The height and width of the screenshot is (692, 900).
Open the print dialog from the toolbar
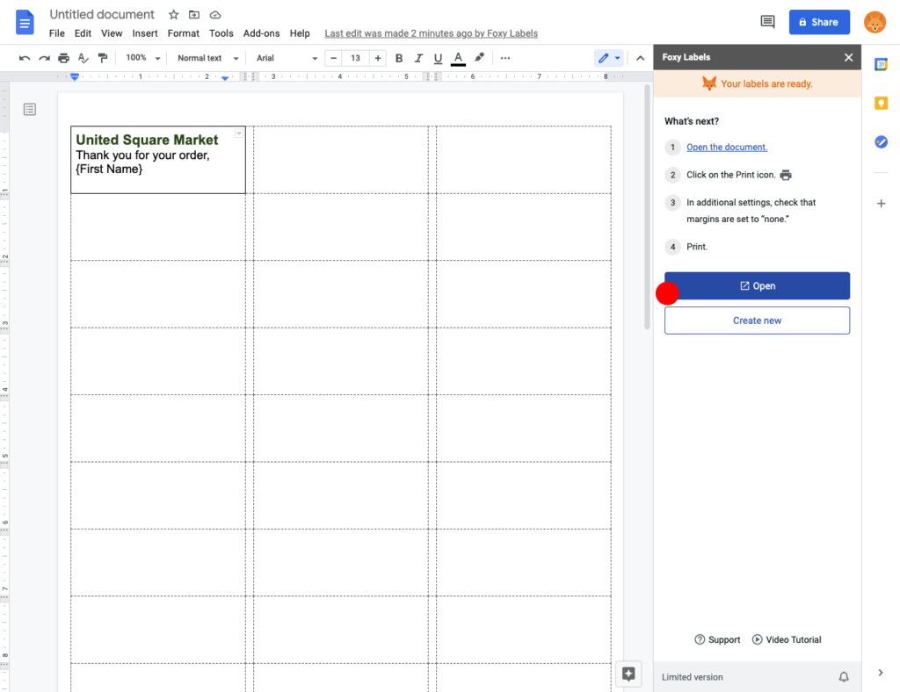(62, 58)
